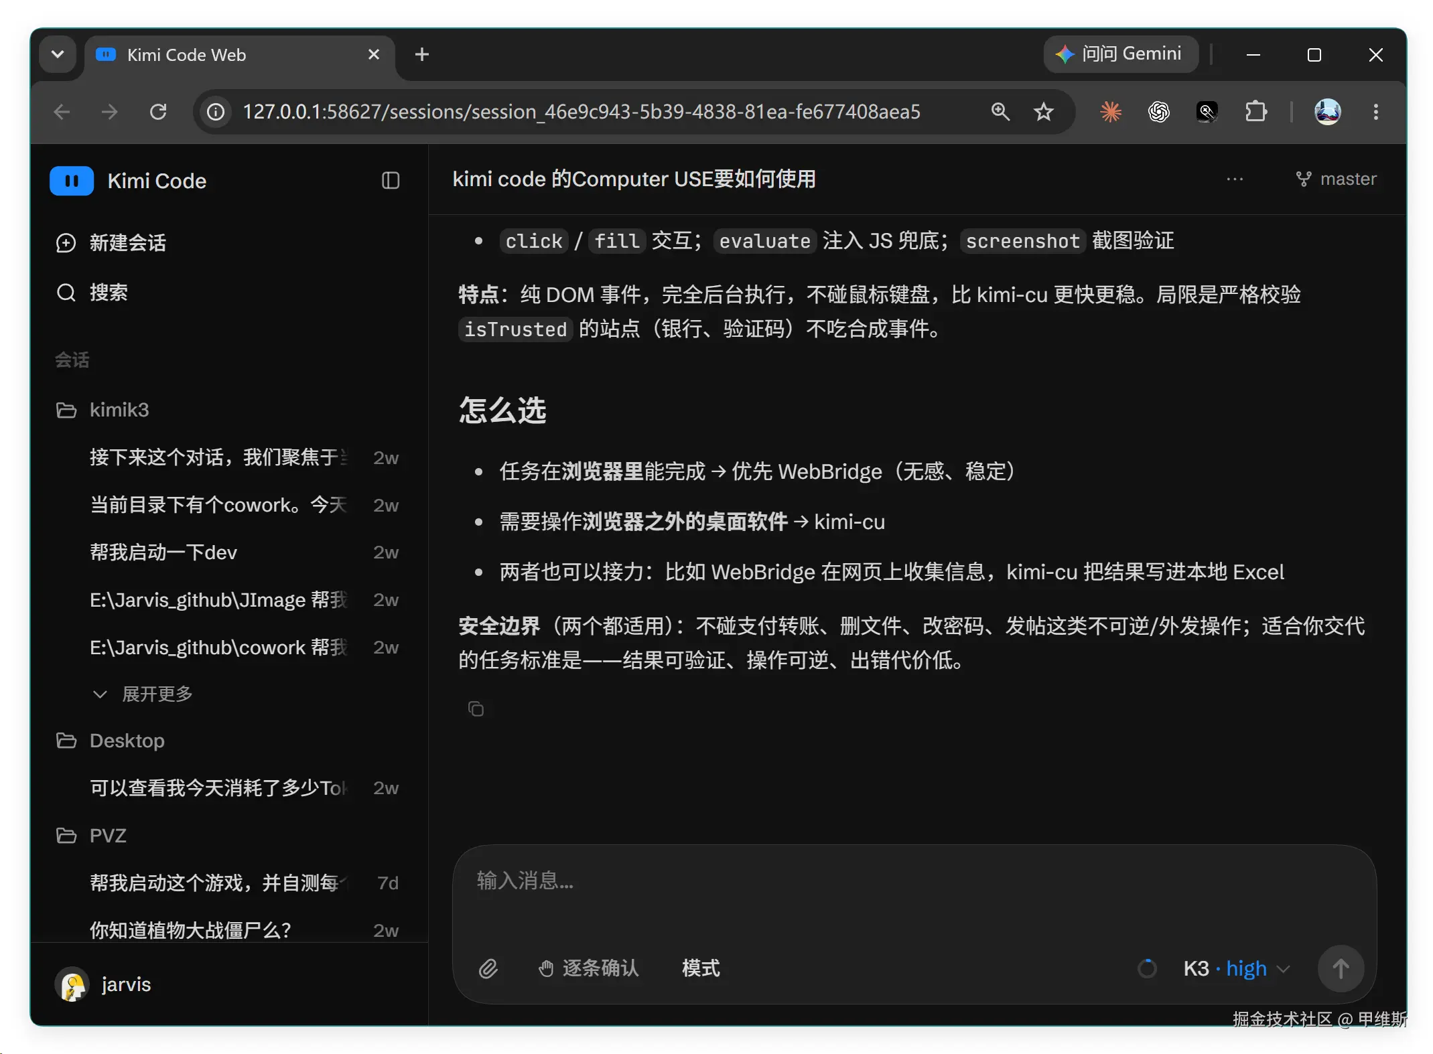The height and width of the screenshot is (1054, 1433).
Task: Bookmark this page with the star
Action: tap(1044, 112)
